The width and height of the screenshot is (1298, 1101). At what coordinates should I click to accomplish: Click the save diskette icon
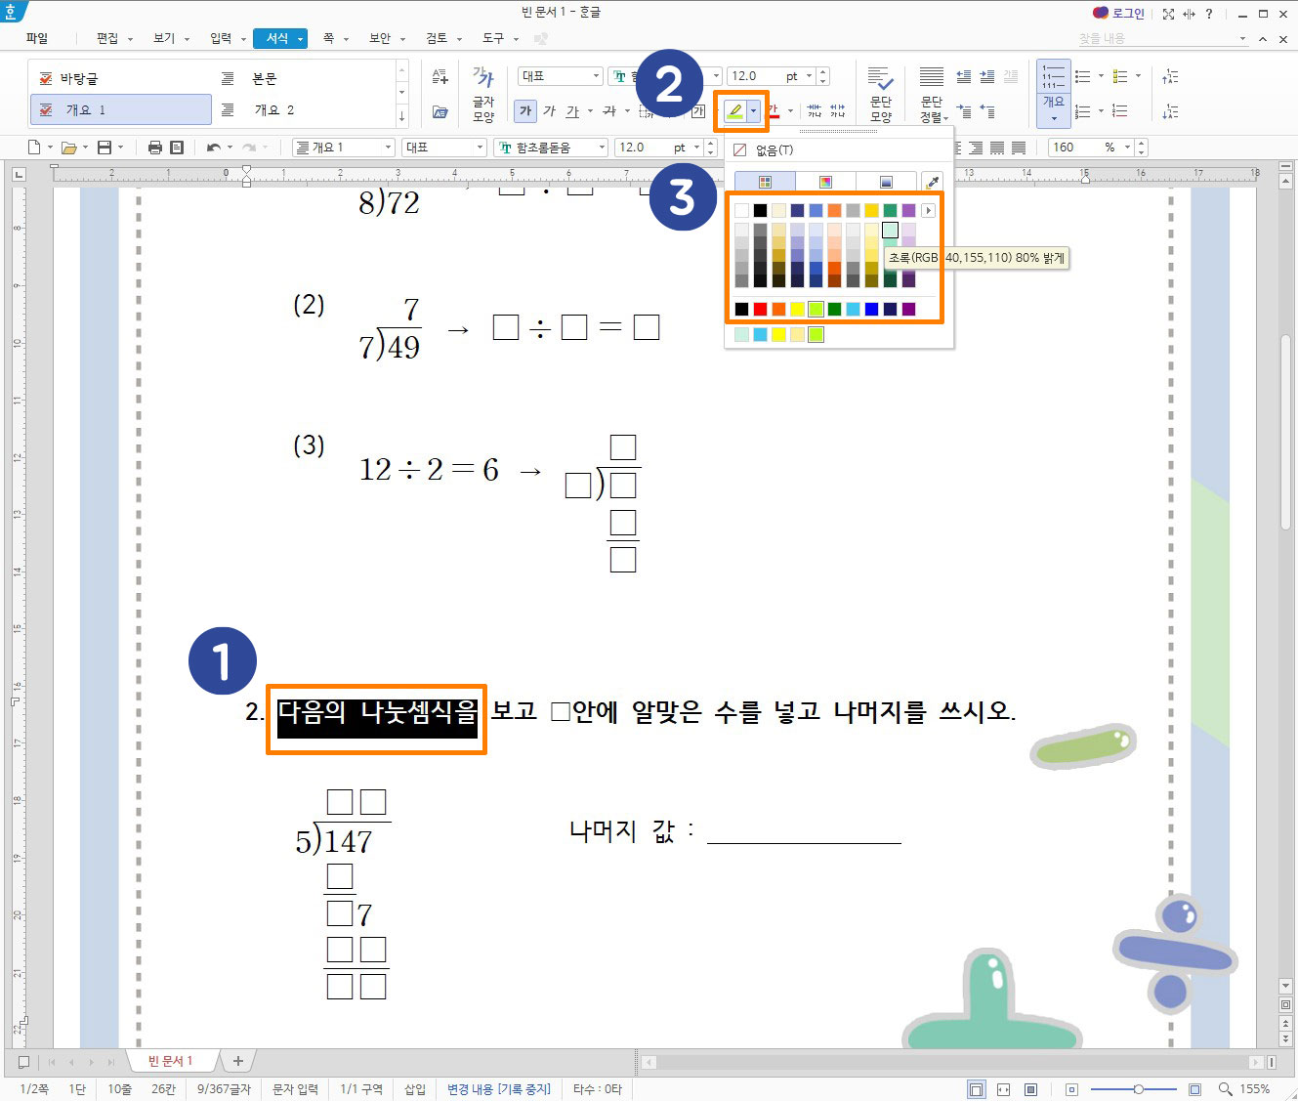[105, 148]
